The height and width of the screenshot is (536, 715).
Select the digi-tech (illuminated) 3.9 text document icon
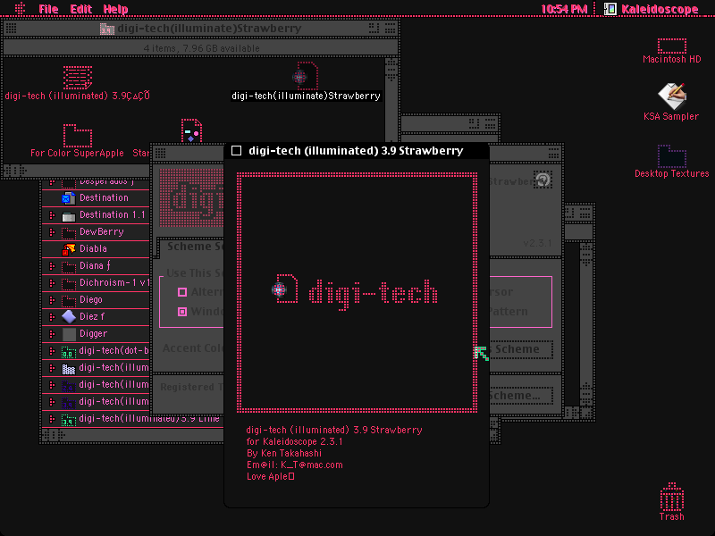pyautogui.click(x=78, y=78)
